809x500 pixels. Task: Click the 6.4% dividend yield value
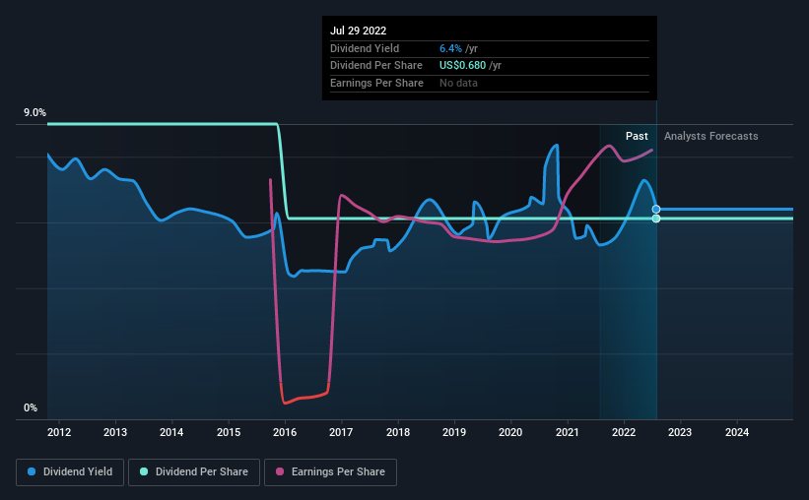point(450,48)
